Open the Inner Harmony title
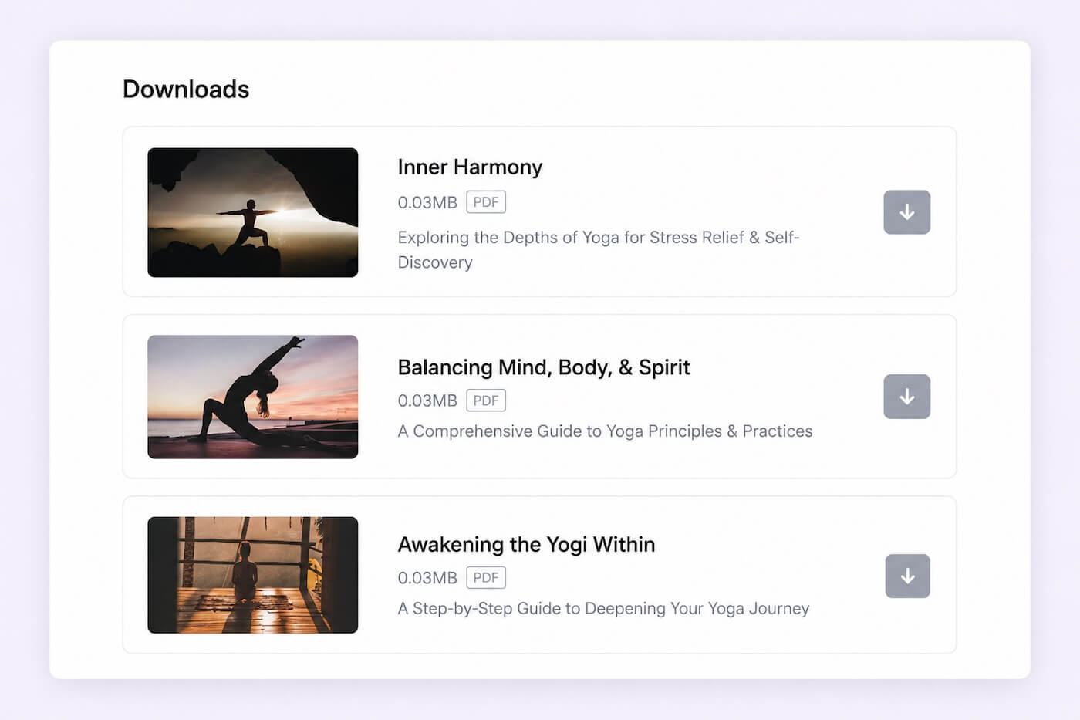The image size is (1080, 720). coord(470,167)
